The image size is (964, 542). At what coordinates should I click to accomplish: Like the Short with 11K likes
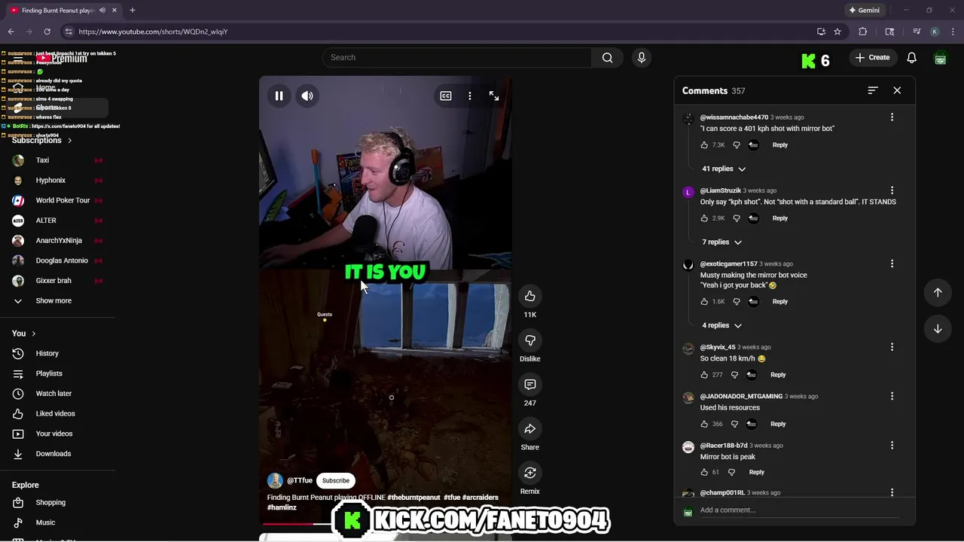click(530, 296)
